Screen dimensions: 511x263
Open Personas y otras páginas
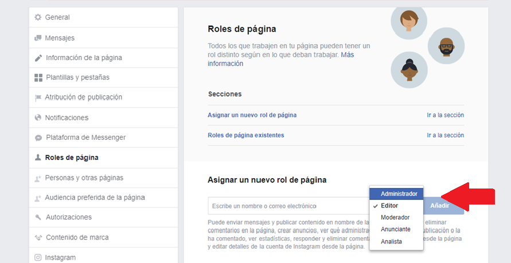(x=103, y=178)
